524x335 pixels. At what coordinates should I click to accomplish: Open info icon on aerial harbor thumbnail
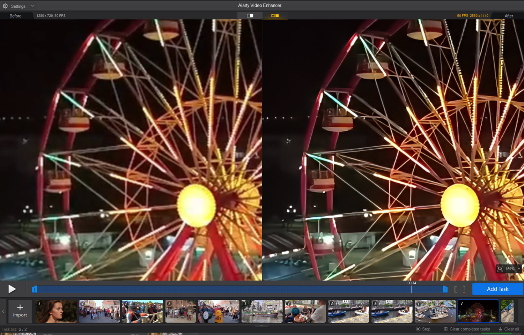pyautogui.click(x=418, y=304)
